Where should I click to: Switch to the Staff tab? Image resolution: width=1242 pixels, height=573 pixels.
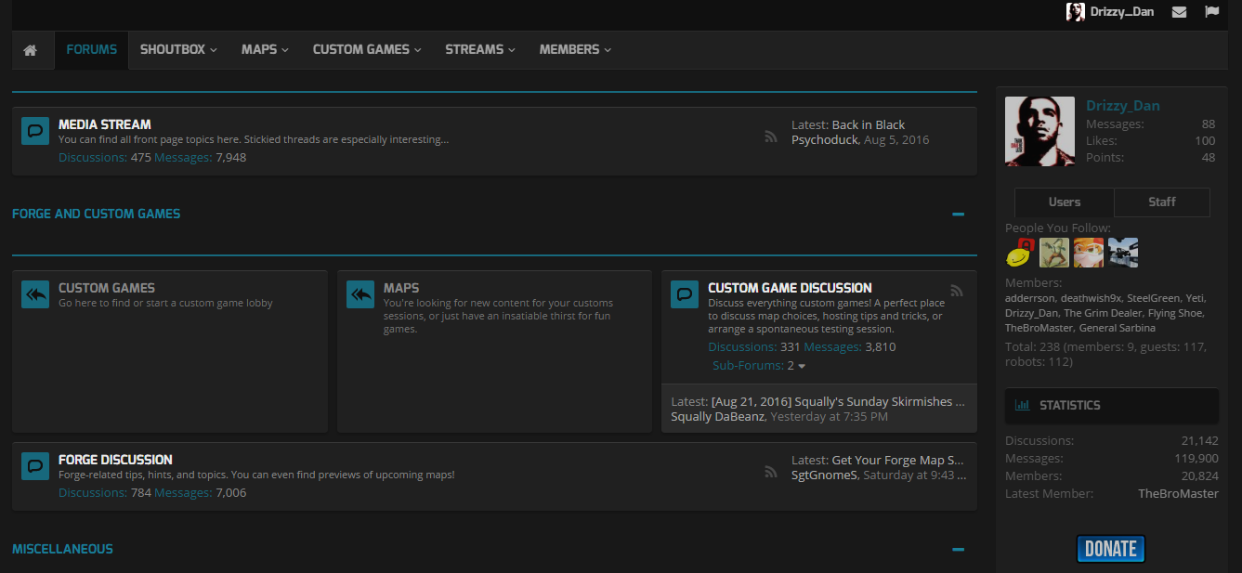point(1161,202)
